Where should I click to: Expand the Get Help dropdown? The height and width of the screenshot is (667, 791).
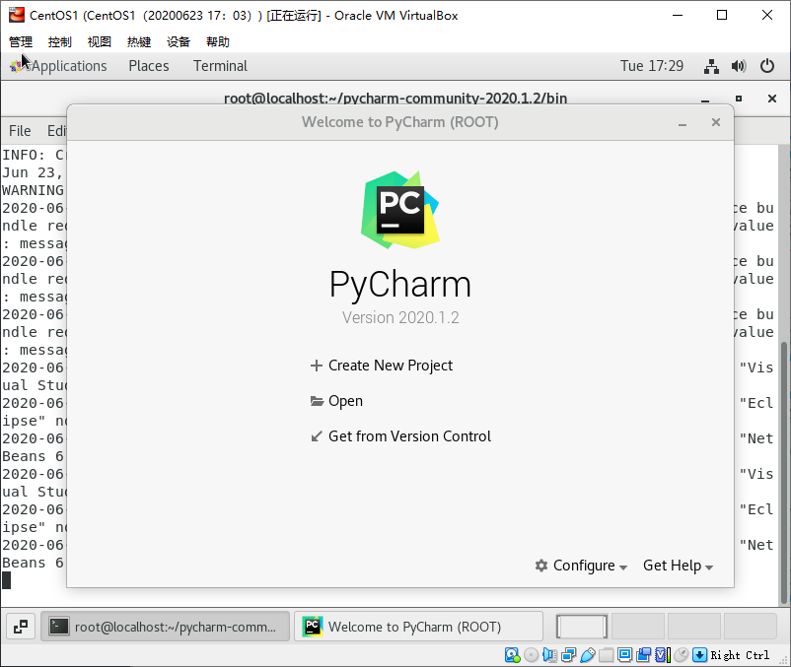(x=678, y=566)
